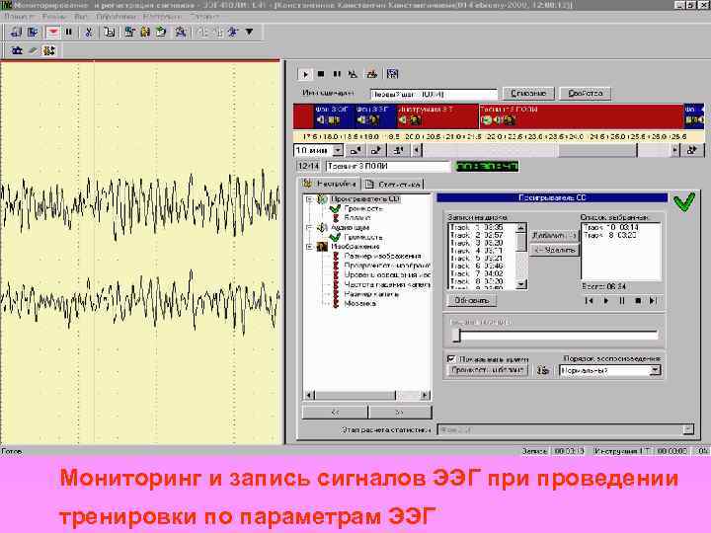The width and height of the screenshot is (711, 533).
Task: Collapse the Изображение tree node
Action: click(x=309, y=247)
